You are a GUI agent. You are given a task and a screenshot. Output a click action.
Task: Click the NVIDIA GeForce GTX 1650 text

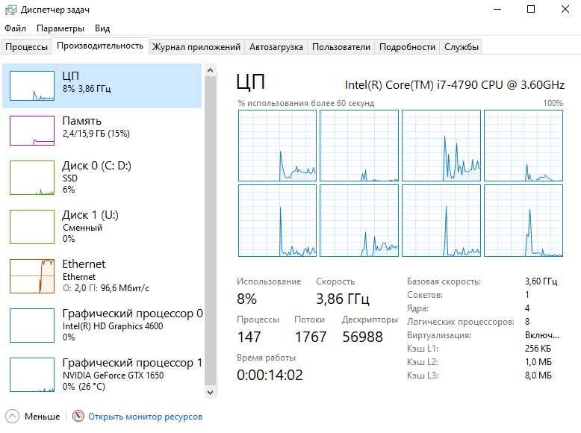[x=113, y=376]
